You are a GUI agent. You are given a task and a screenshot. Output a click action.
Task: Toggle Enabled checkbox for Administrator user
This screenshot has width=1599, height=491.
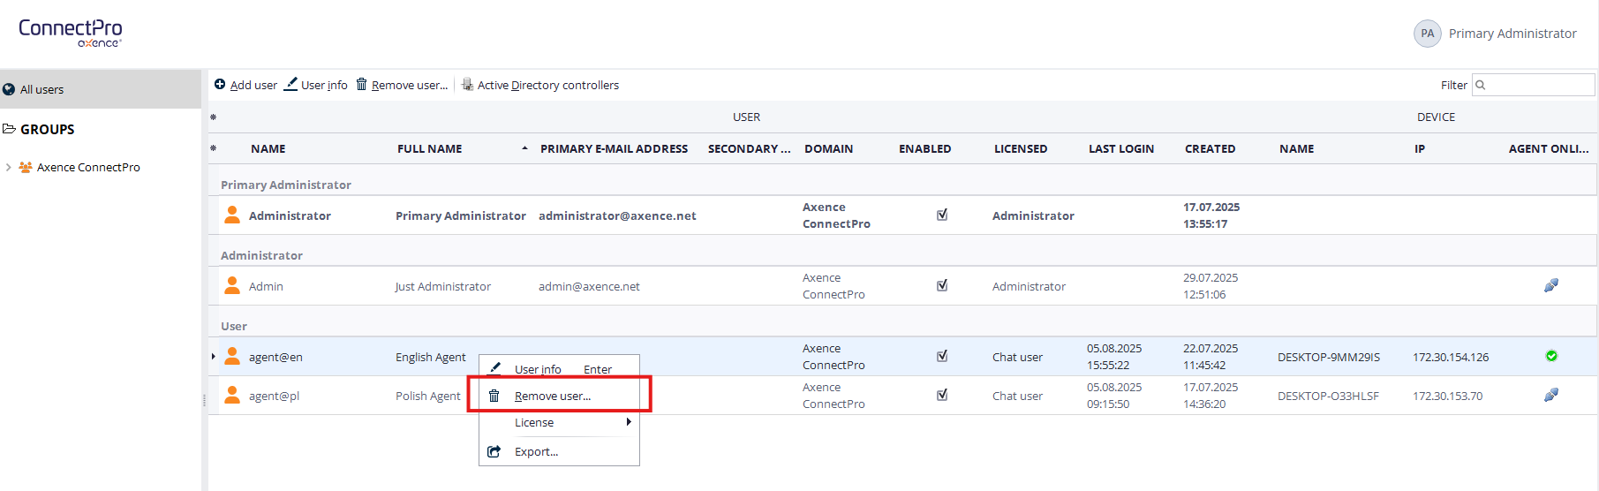coord(942,215)
